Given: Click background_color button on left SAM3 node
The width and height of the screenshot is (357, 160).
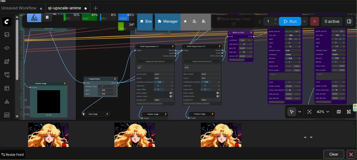Looking at the screenshot, I should point(155,61).
